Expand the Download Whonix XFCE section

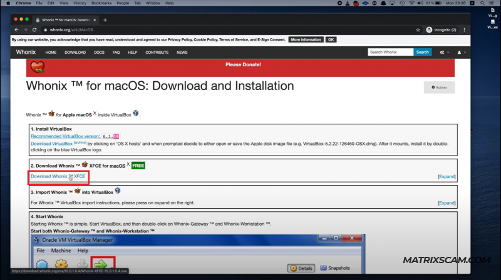[x=447, y=176]
